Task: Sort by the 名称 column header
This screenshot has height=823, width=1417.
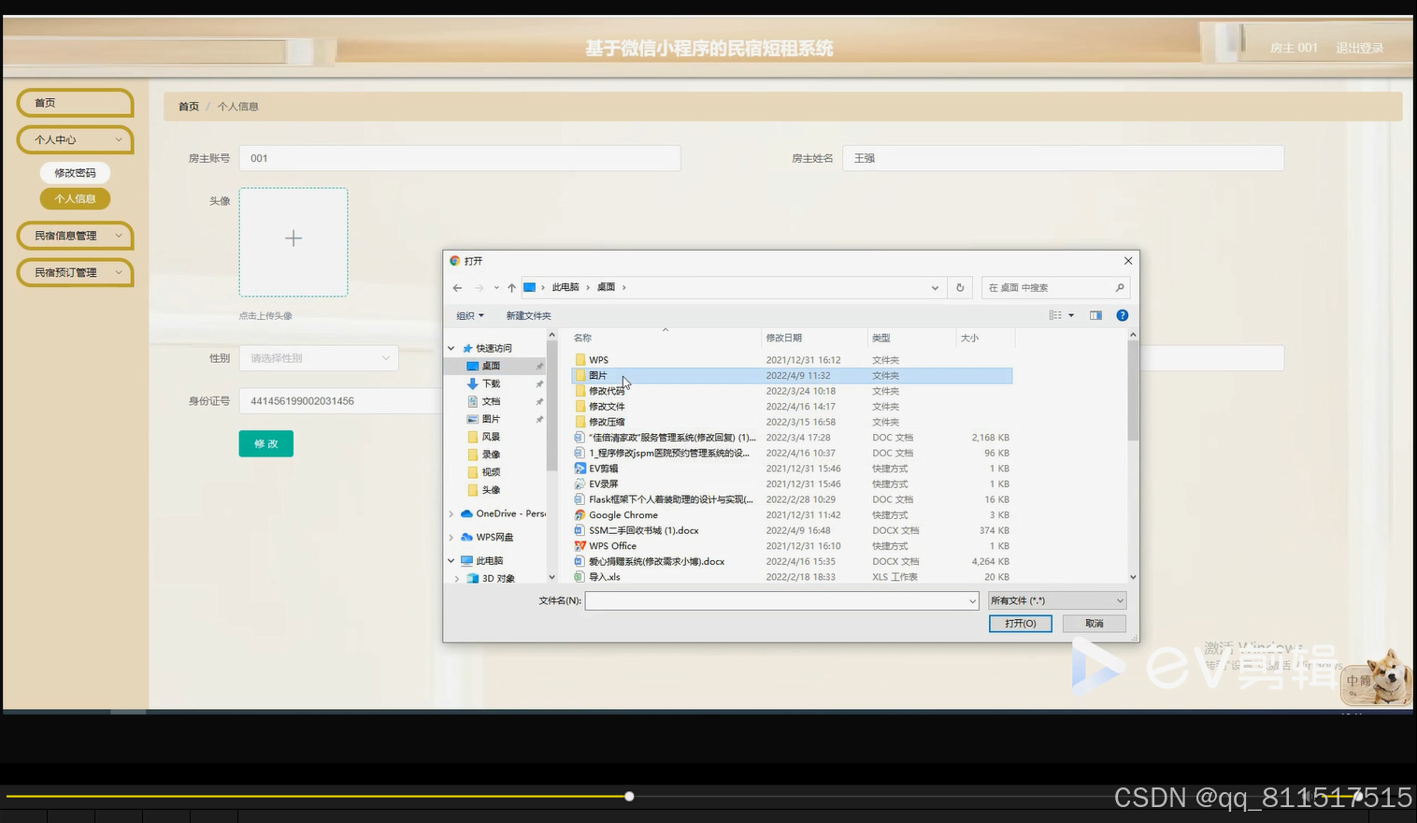Action: click(666, 338)
